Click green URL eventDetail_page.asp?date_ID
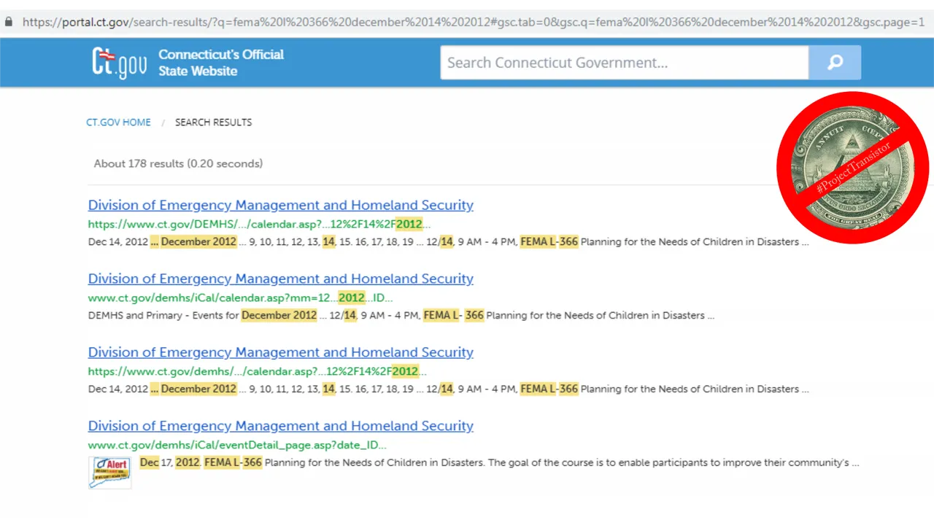The height and width of the screenshot is (525, 934). [x=237, y=445]
